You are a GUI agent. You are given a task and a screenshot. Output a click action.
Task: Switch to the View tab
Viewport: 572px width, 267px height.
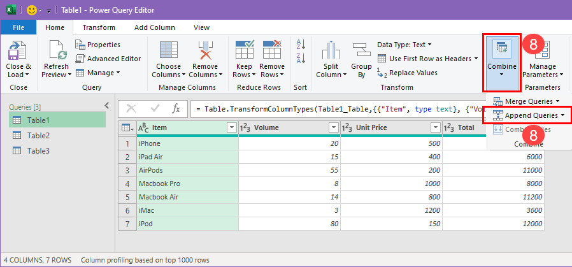tap(201, 27)
